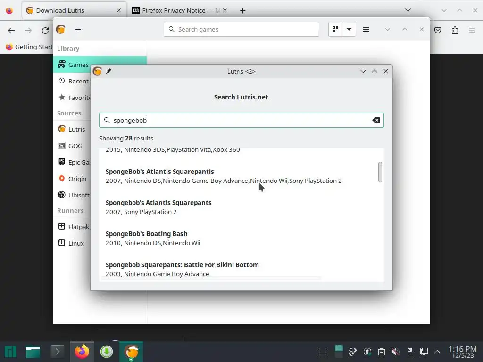Click the GOG icon in Sources
The width and height of the screenshot is (483, 362).
tap(62, 145)
